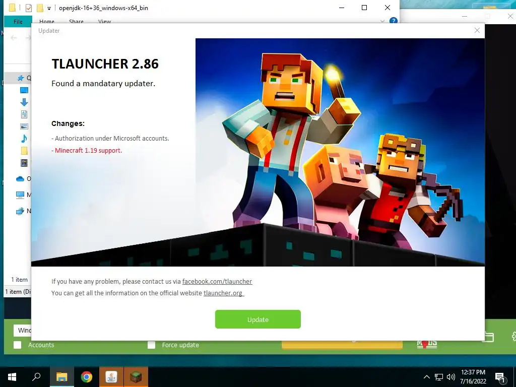516x387 pixels.
Task: Select Quick access star in navigation pane
Action: point(20,78)
